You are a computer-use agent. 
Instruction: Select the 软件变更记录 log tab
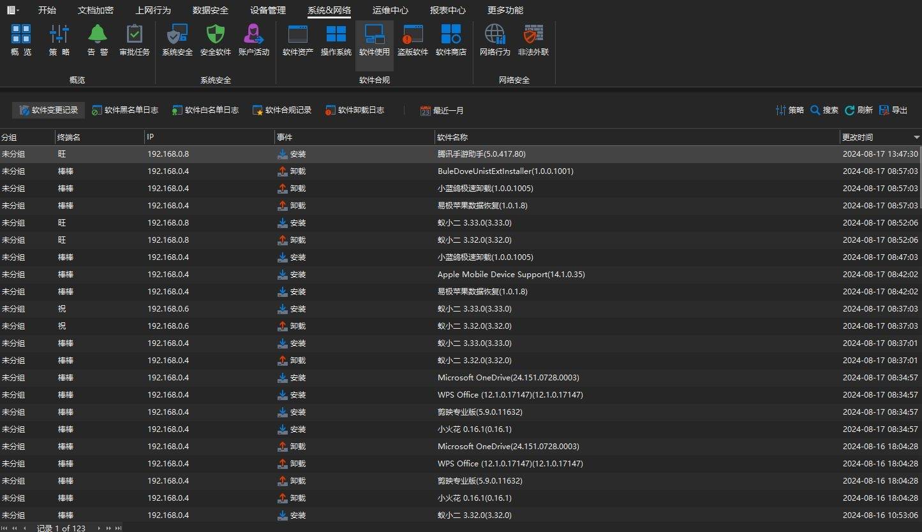(48, 110)
